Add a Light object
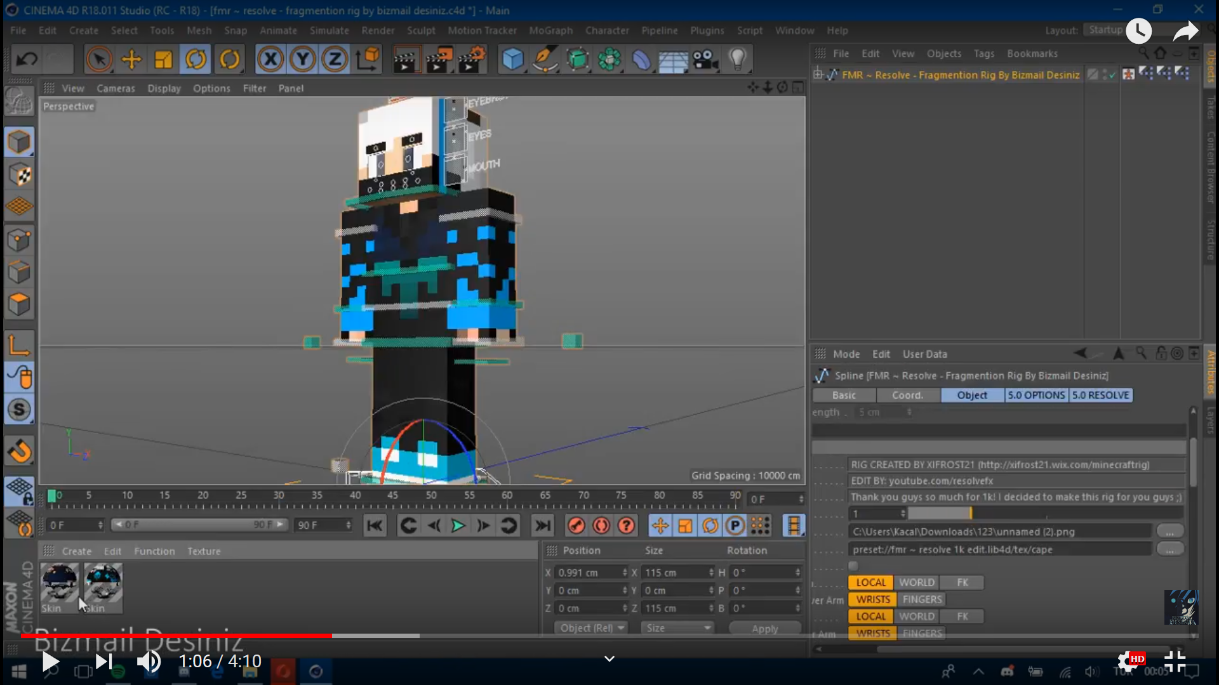 coord(737,60)
